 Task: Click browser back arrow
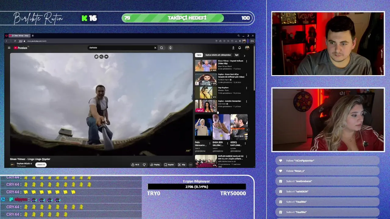click(x=6, y=41)
